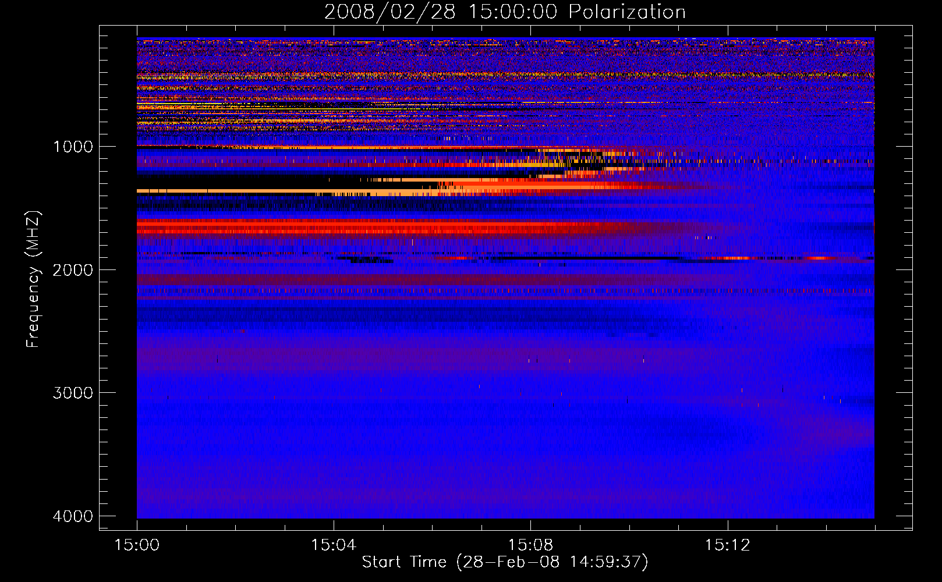942x582 pixels.
Task: Click the 15:08 time tick label
Action: [530, 545]
